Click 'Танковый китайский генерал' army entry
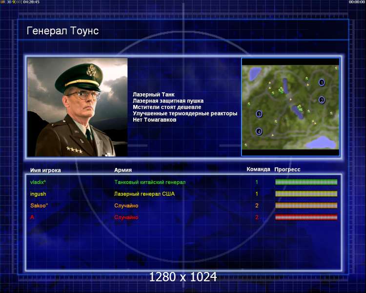366x293 pixels. 150,182
